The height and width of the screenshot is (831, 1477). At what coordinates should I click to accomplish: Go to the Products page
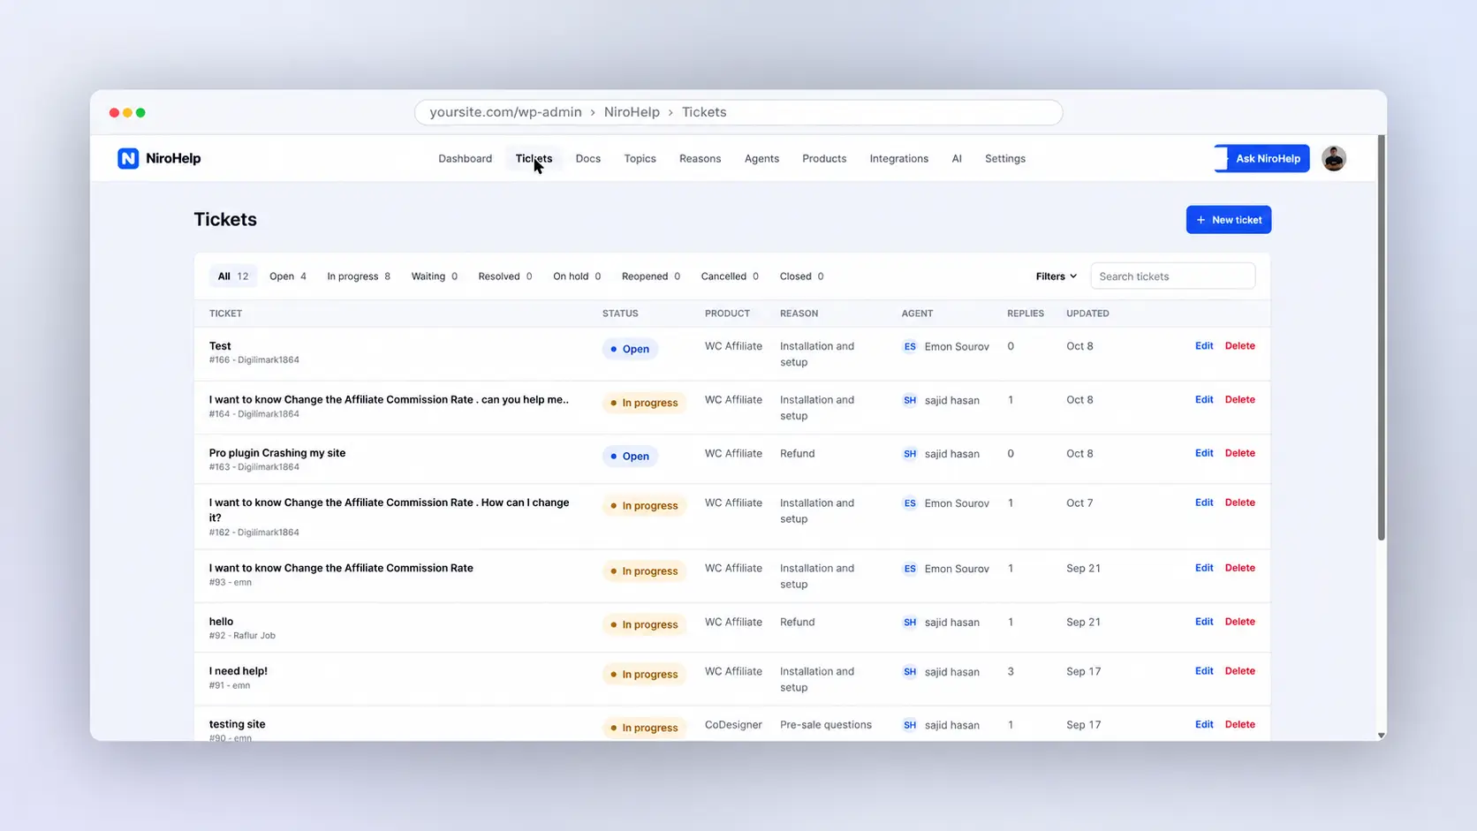823,159
